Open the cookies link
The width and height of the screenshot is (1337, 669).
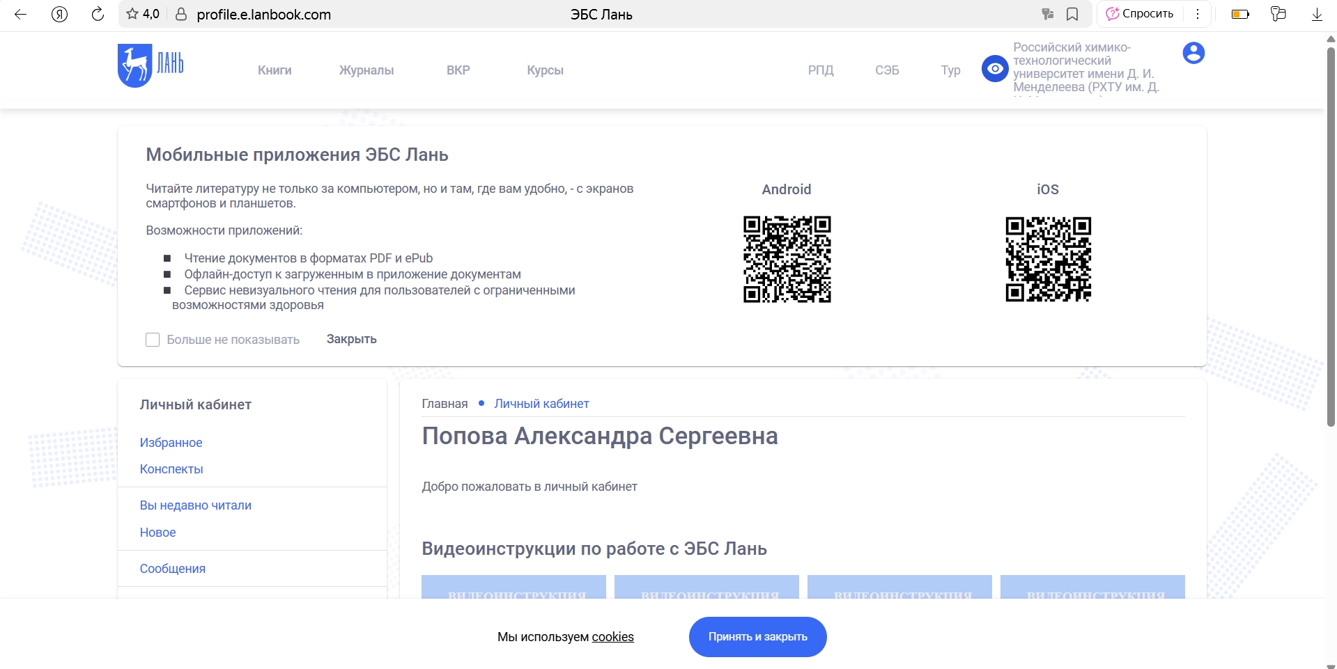(x=612, y=637)
